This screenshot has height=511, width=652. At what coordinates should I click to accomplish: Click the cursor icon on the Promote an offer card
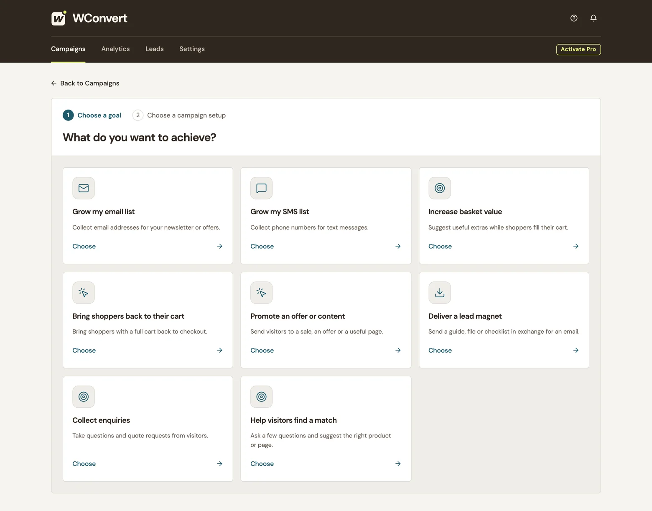coord(262,293)
